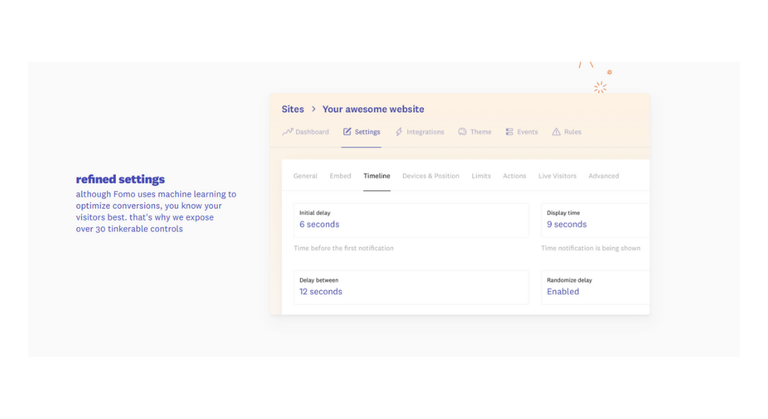Open the Actions tab
This screenshot has height=419, width=768.
(515, 176)
